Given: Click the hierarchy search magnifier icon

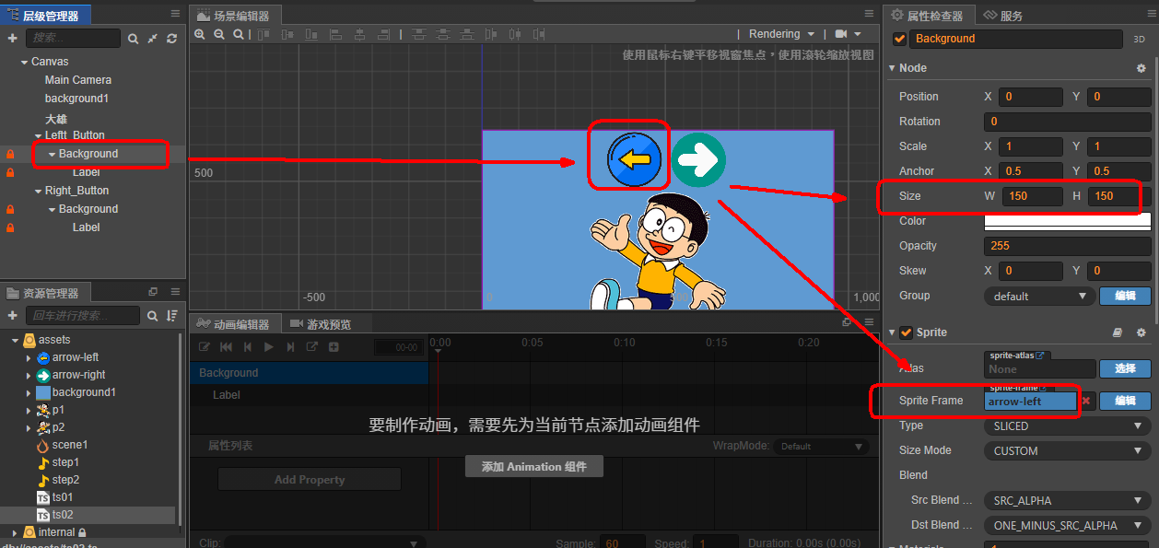Looking at the screenshot, I should 133,39.
